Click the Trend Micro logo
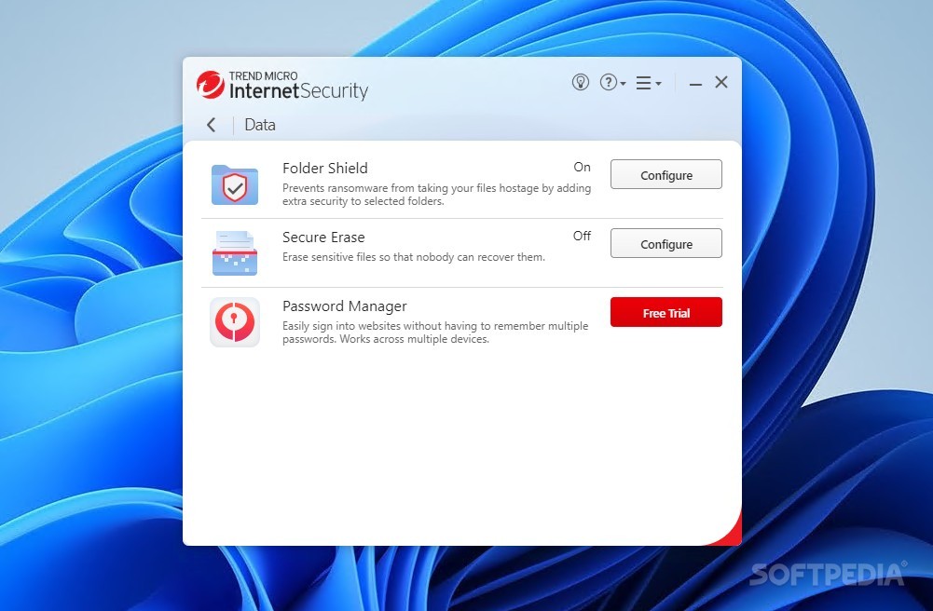 pos(211,85)
